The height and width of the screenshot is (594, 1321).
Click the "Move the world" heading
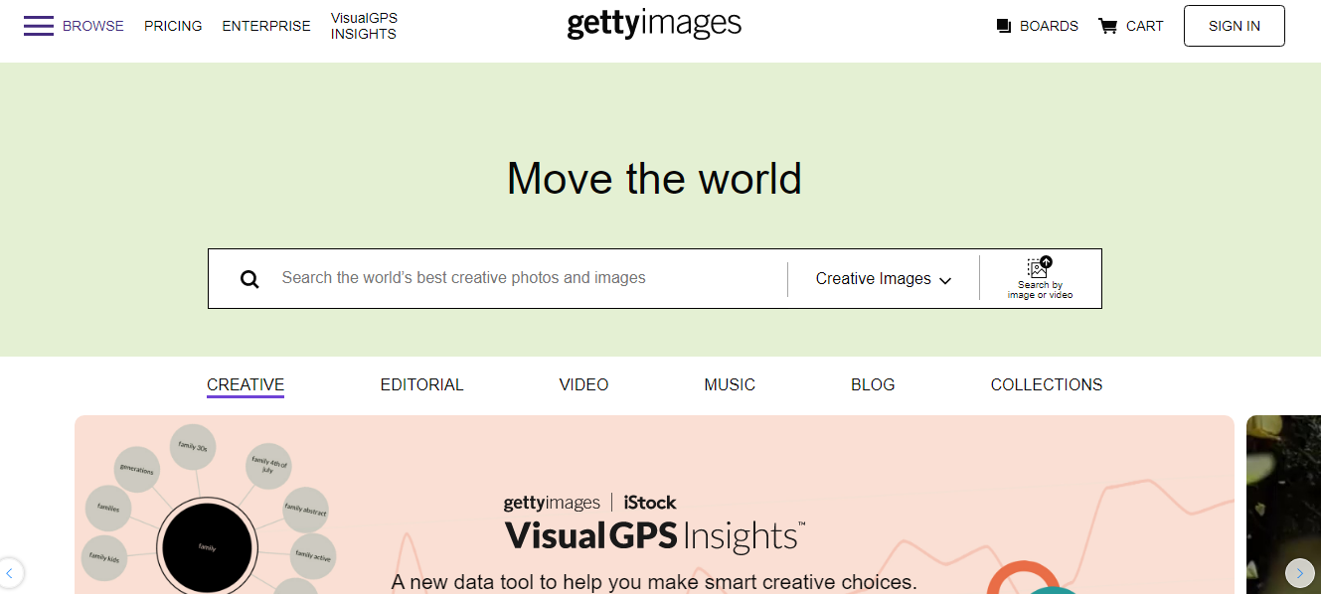click(654, 179)
